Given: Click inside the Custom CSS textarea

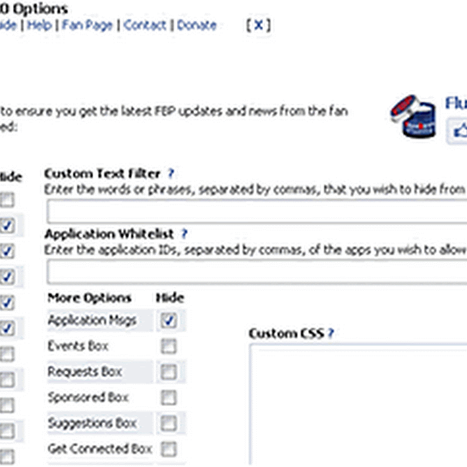Looking at the screenshot, I should pos(357,403).
